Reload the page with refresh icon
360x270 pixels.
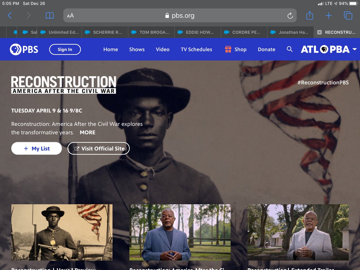click(290, 16)
